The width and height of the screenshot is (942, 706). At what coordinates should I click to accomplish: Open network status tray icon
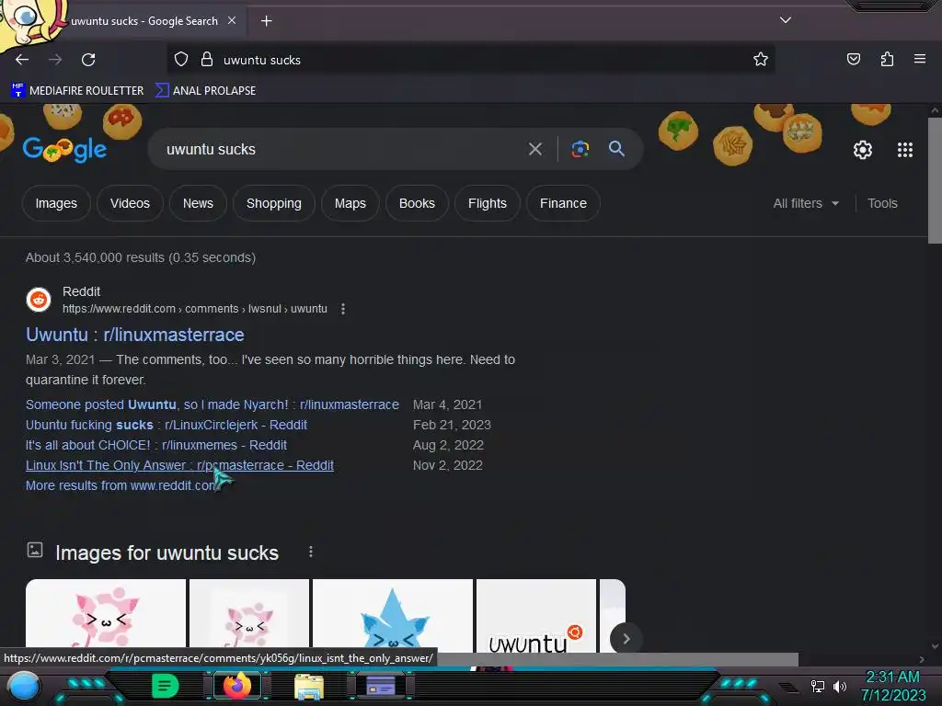click(x=818, y=686)
